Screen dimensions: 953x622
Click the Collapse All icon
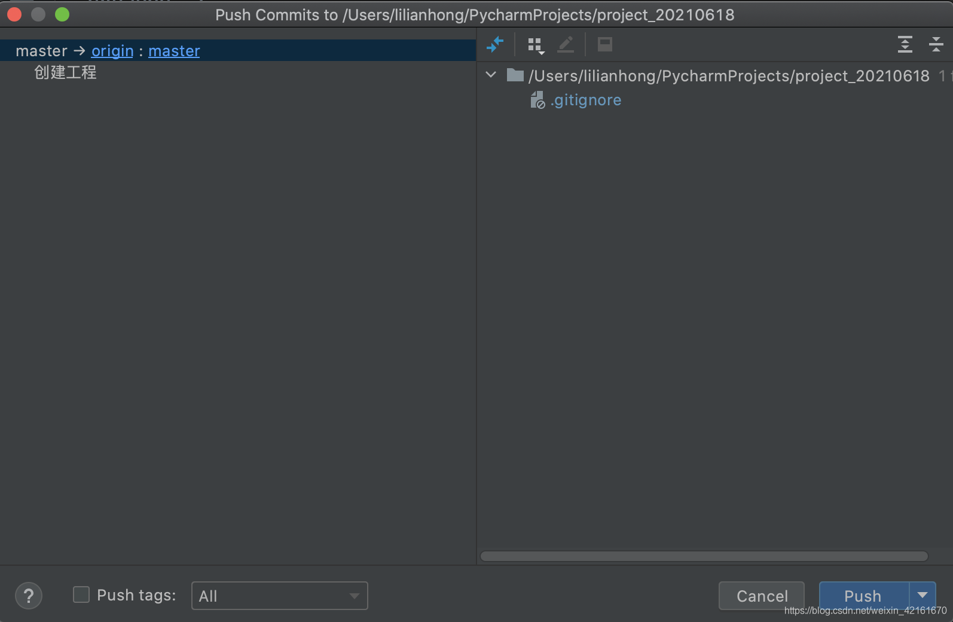[x=936, y=44]
